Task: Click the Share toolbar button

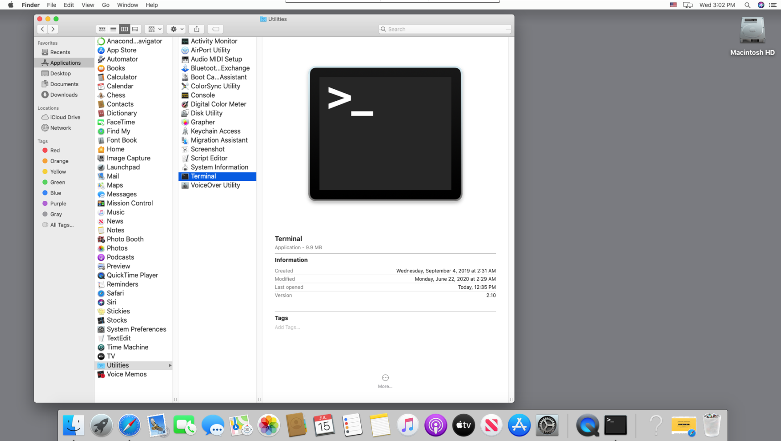Action: tap(197, 29)
